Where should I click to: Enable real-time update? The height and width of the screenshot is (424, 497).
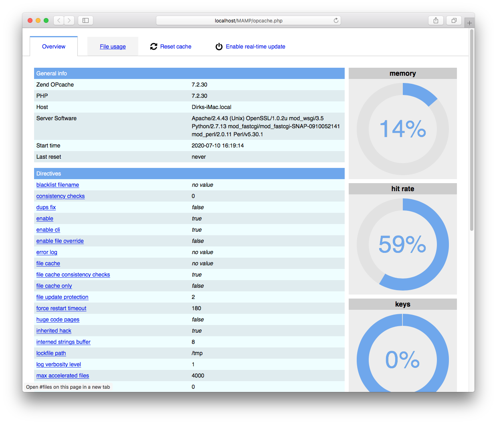[x=255, y=46]
